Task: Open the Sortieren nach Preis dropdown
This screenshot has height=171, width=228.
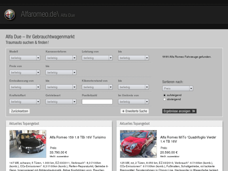Action: tap(178, 88)
